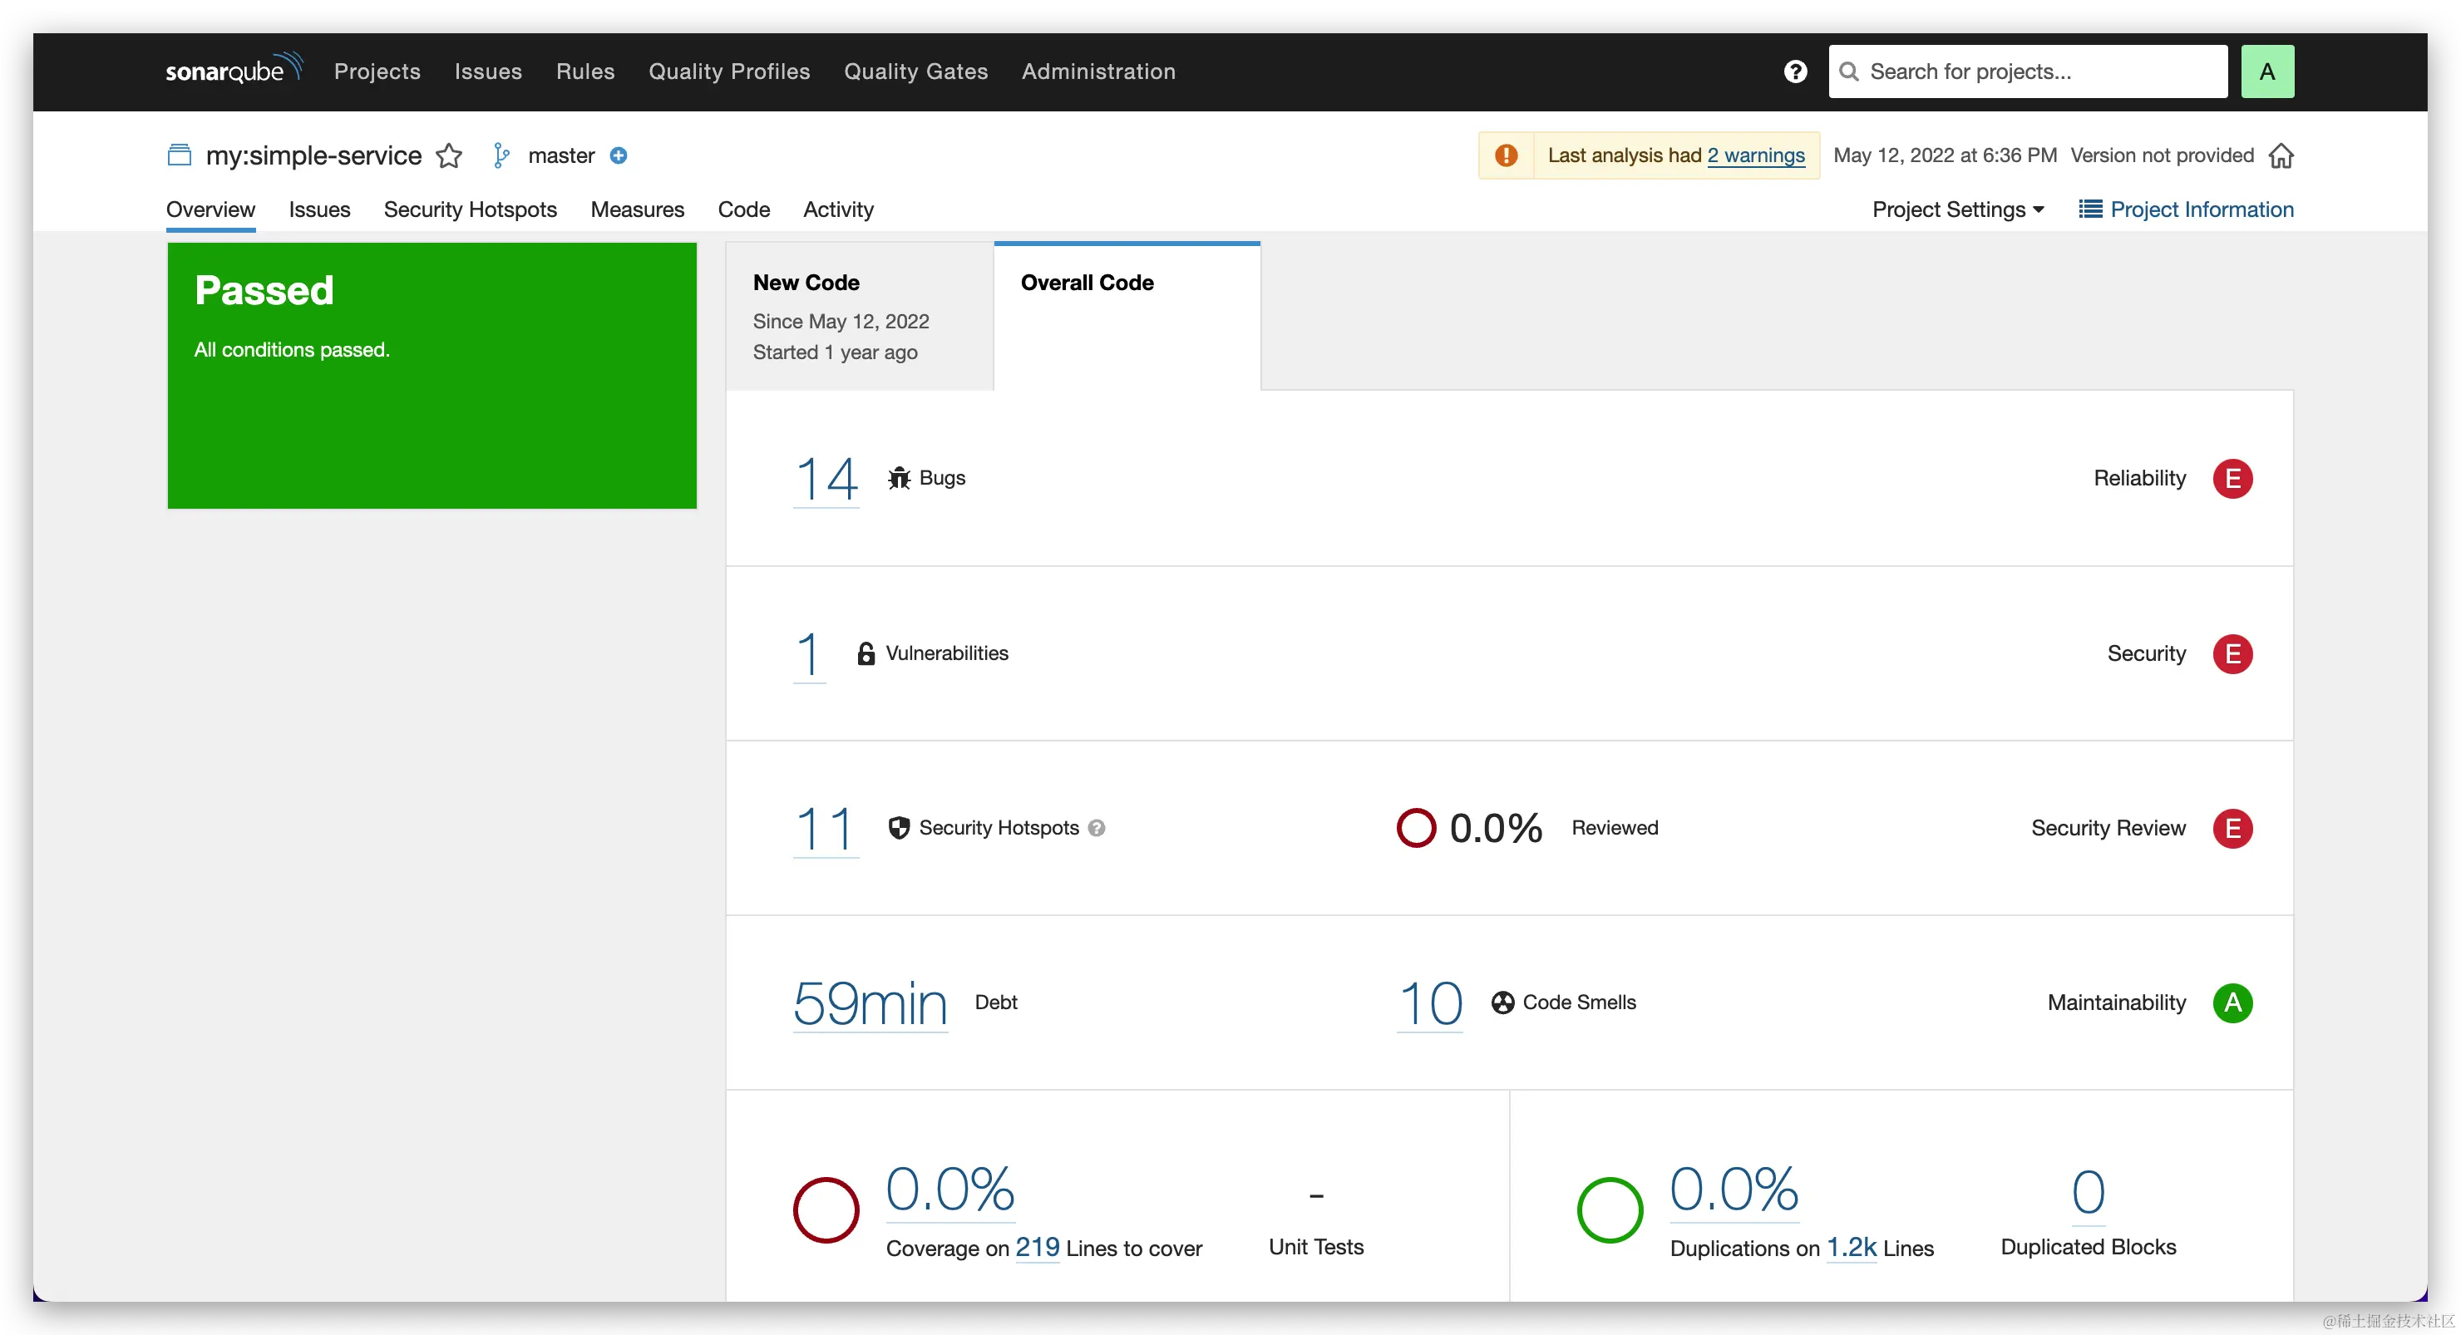This screenshot has width=2461, height=1335.
Task: Click the SonarQube logo
Action: click(233, 70)
